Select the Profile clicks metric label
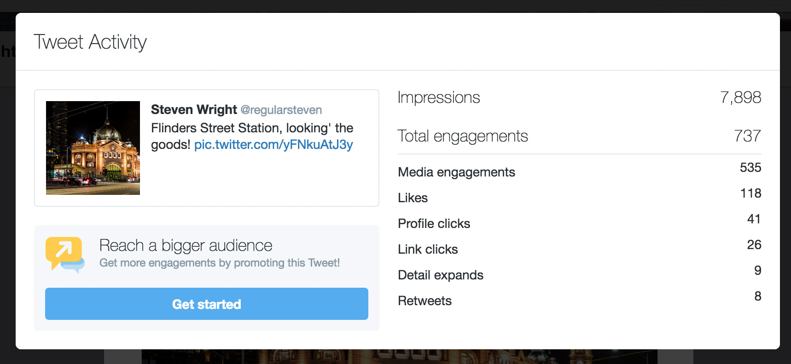The height and width of the screenshot is (364, 791). click(434, 223)
